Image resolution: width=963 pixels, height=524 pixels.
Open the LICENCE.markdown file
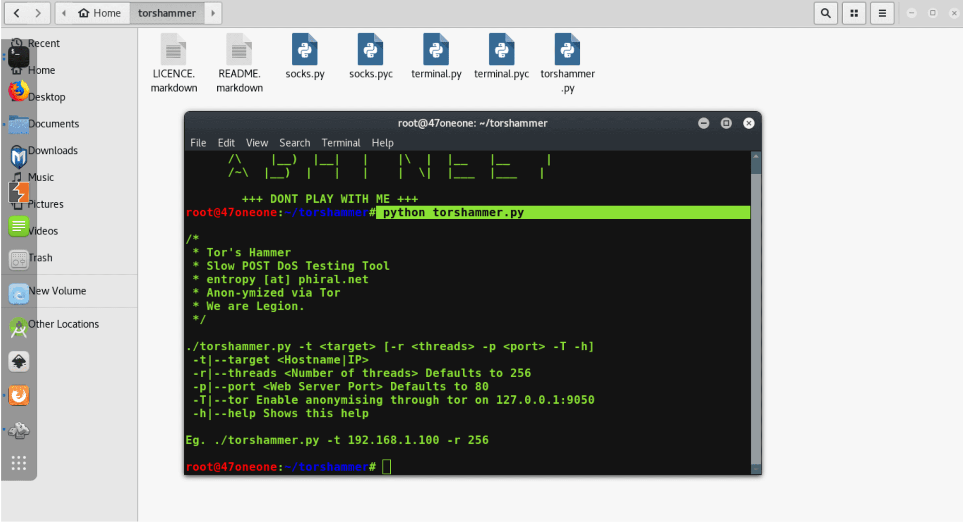pos(174,63)
